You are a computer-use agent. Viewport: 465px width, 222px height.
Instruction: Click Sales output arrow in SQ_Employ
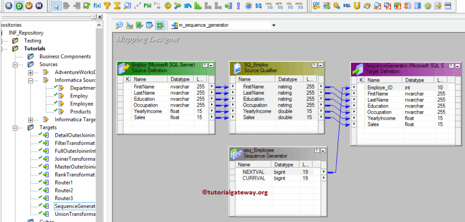[x=321, y=117]
